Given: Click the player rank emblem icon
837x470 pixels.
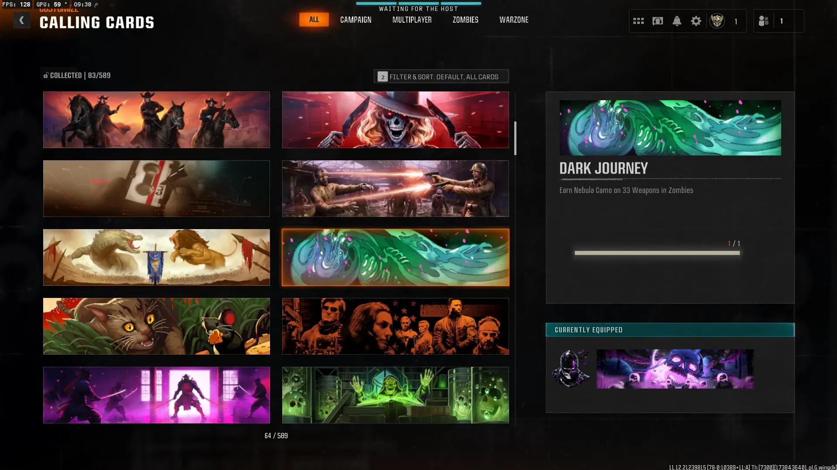Looking at the screenshot, I should [717, 21].
